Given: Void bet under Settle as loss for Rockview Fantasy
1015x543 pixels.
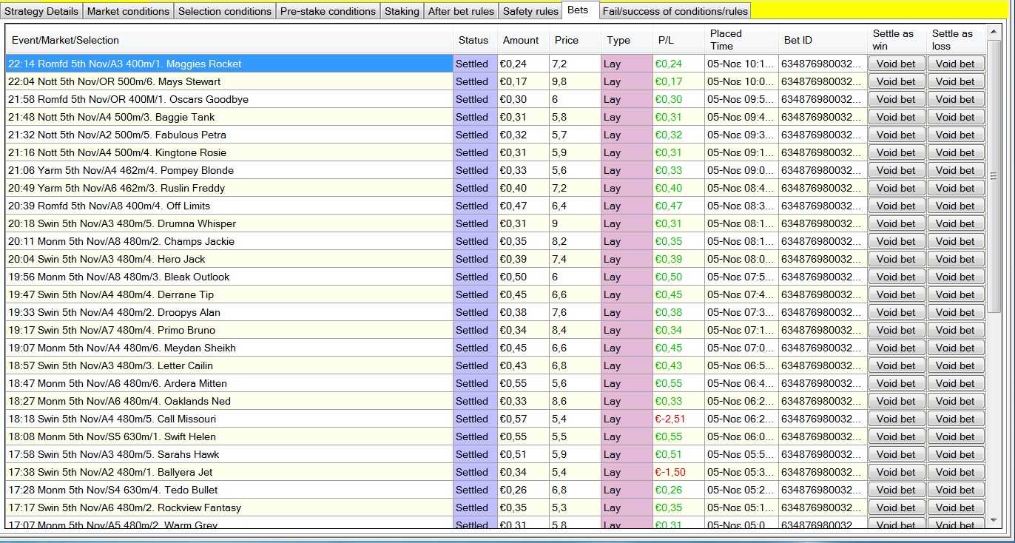Looking at the screenshot, I should (x=955, y=507).
